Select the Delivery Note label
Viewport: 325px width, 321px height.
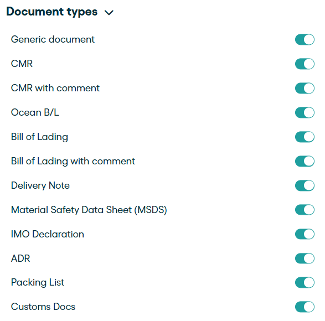tap(40, 185)
